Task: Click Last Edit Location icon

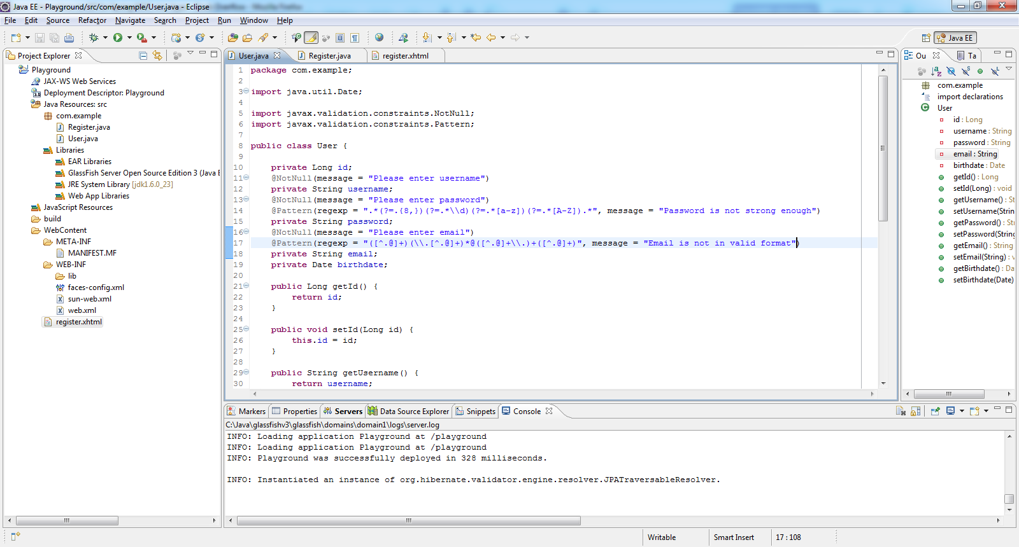Action: tap(476, 38)
